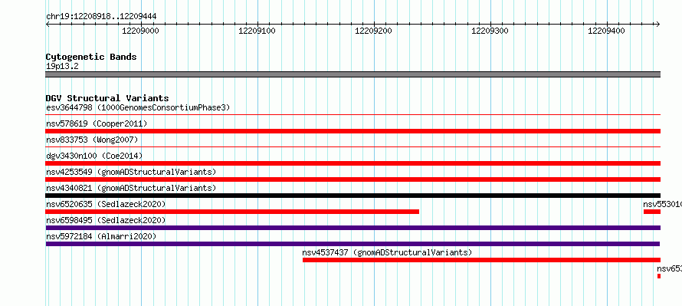Click the gray 19p13.2 cytoband bar
This screenshot has width=682, height=306.
click(352, 74)
